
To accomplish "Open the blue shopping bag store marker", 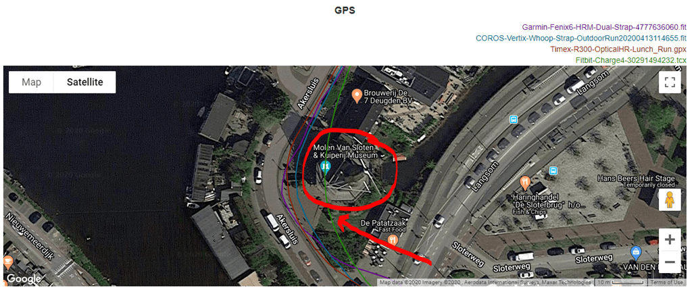I will pos(635,252).
